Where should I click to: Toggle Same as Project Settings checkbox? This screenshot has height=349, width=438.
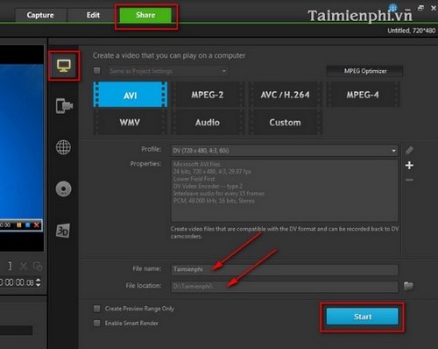click(96, 71)
